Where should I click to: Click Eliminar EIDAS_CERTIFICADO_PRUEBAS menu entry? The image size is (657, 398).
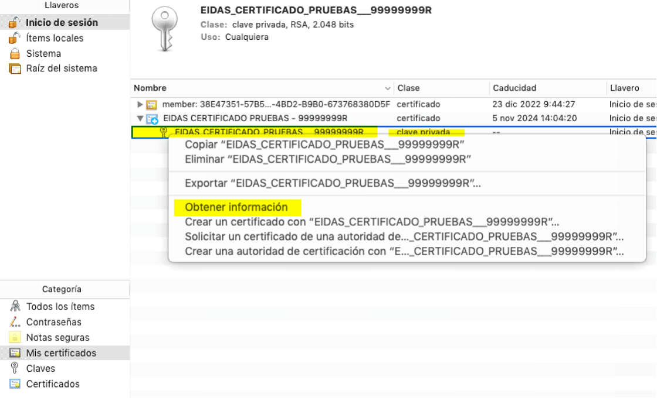(x=328, y=159)
